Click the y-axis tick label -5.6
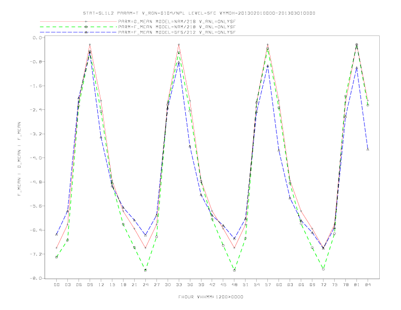Viewport: 401px width, 310px height. tap(36, 206)
